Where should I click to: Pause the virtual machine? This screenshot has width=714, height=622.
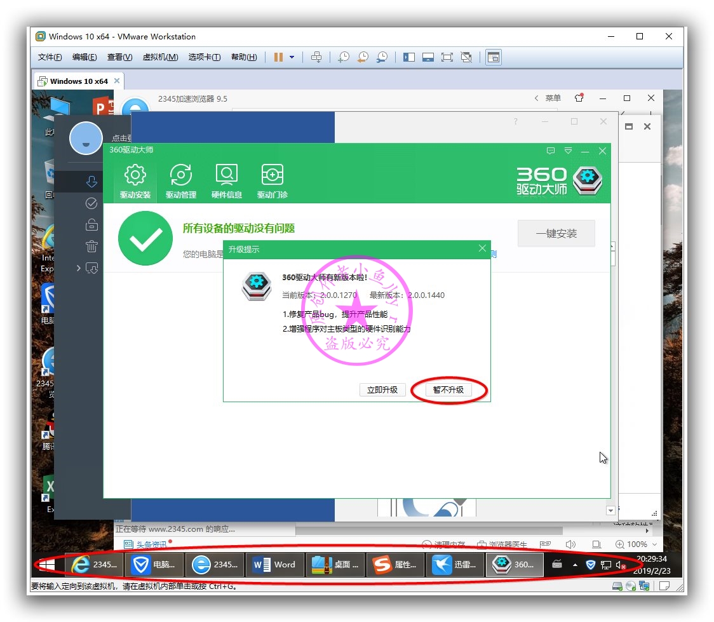click(x=278, y=57)
